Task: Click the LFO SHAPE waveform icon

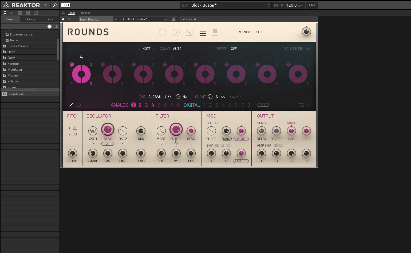Action: [211, 131]
